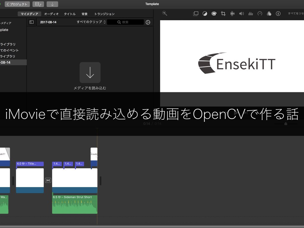Viewport: 304px width, 228px height.
Task: Apply magic wand auto enhance
Action: [x=164, y=13]
